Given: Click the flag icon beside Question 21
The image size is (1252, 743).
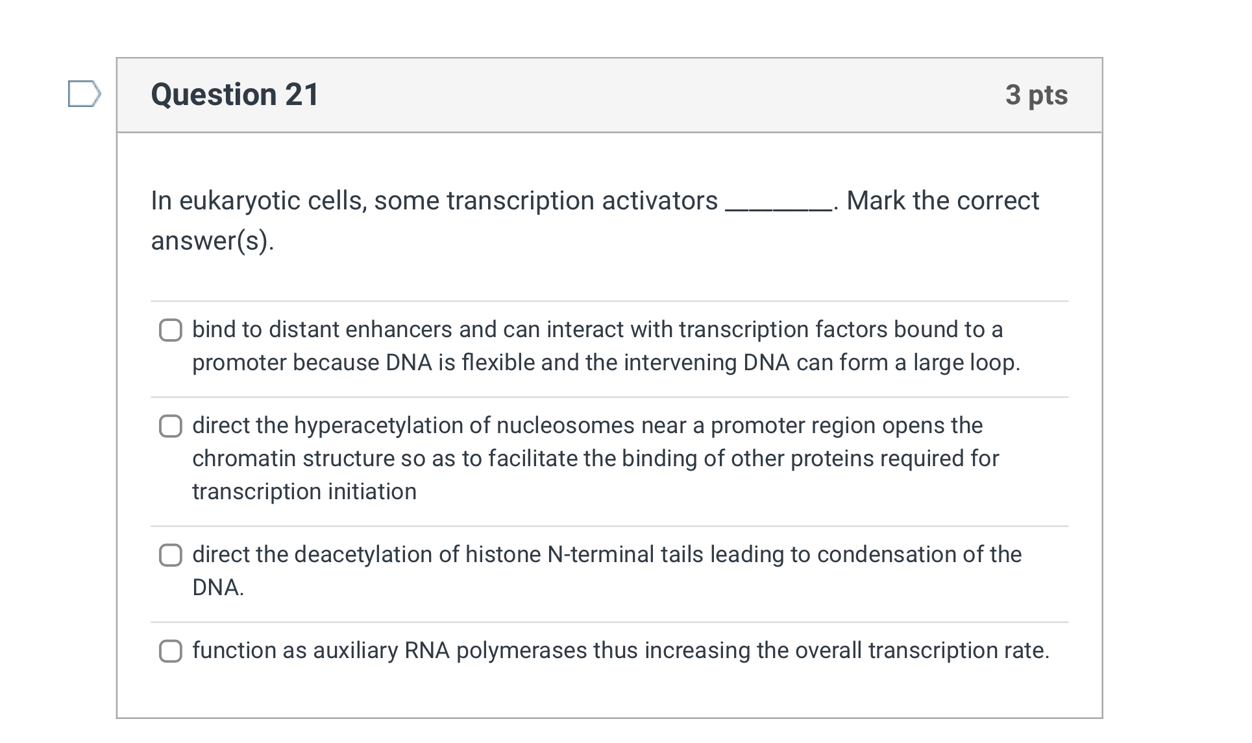Looking at the screenshot, I should click(83, 95).
